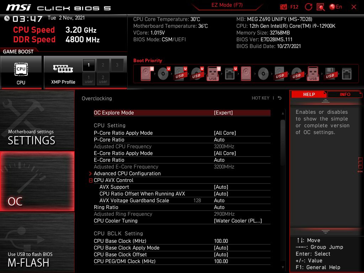Click the Adjusted CPU Frequency 3200MHz row
Image resolution: width=364 pixels, height=273 pixels.
(x=182, y=146)
